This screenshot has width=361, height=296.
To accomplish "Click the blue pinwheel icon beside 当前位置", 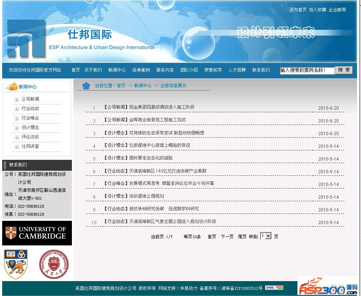I will (x=86, y=86).
